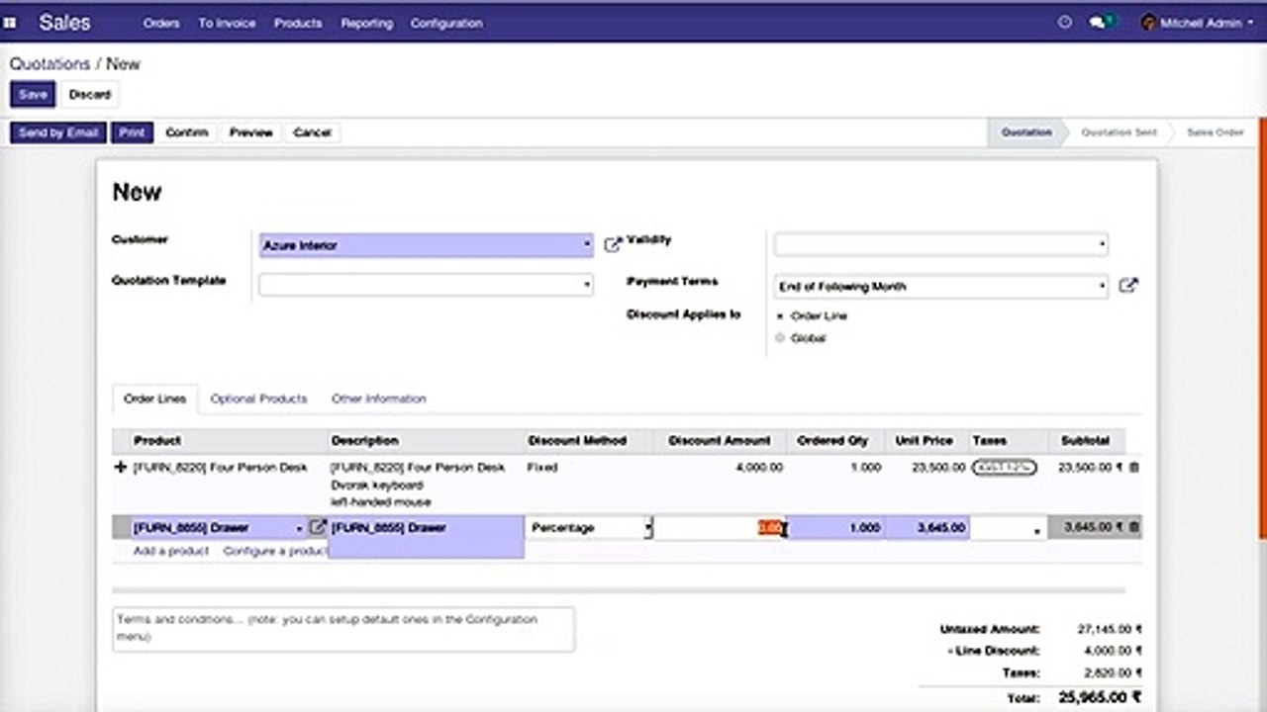Open the Products menu
The height and width of the screenshot is (712, 1267).
(x=298, y=23)
